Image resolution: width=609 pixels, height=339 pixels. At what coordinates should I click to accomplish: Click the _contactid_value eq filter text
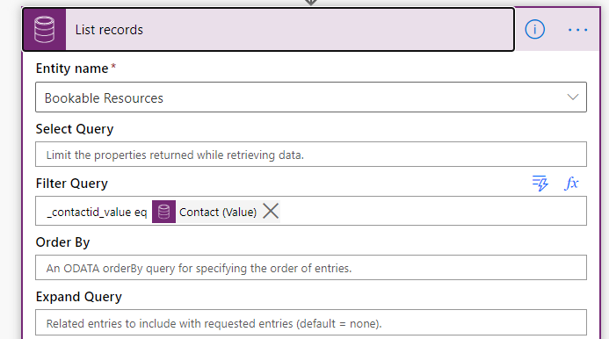click(97, 213)
